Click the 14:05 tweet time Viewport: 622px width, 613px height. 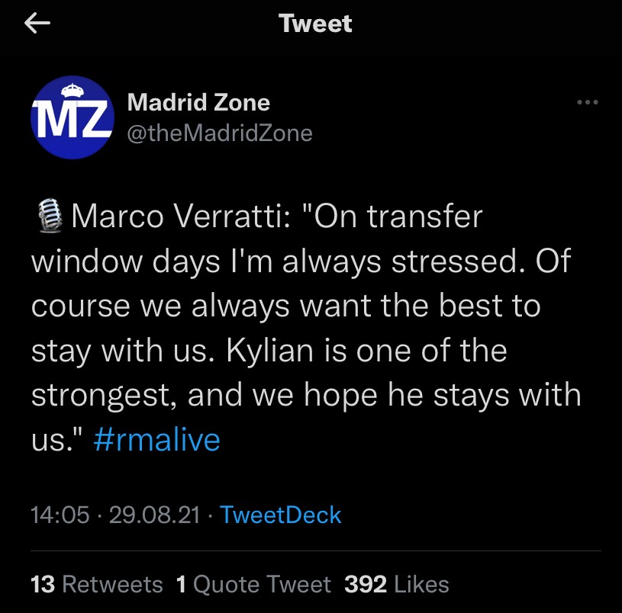point(60,515)
